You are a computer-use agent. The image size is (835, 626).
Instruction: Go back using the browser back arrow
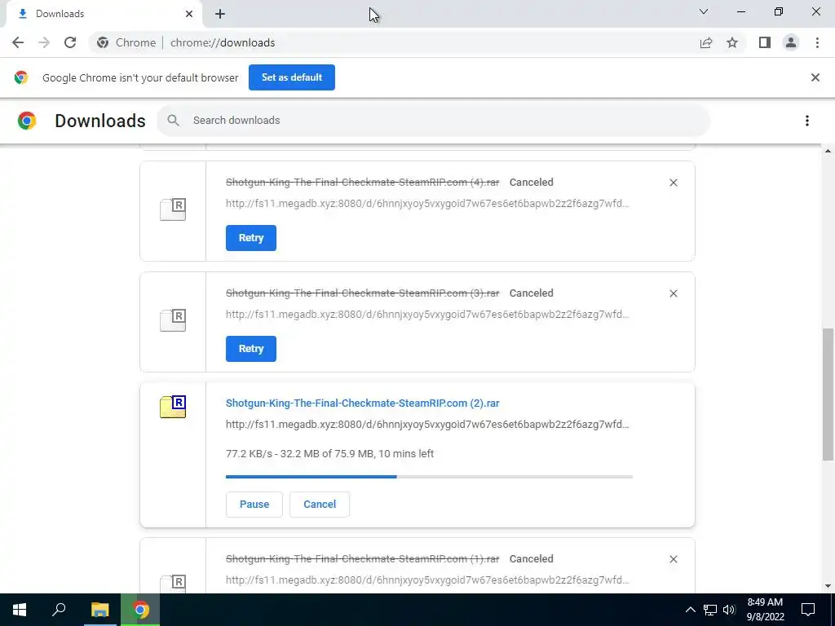[18, 42]
